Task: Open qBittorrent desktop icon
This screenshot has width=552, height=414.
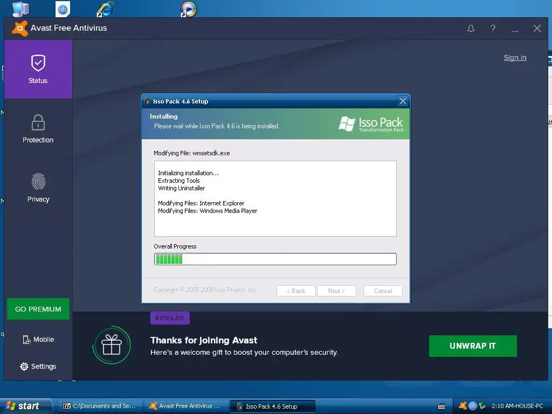Action: click(x=63, y=9)
